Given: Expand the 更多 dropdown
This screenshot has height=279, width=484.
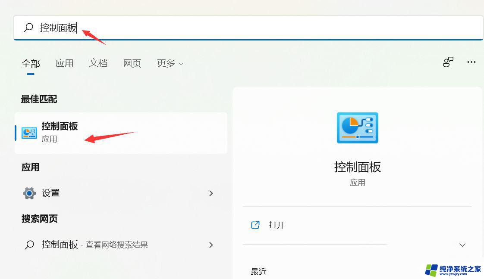Looking at the screenshot, I should [x=170, y=63].
